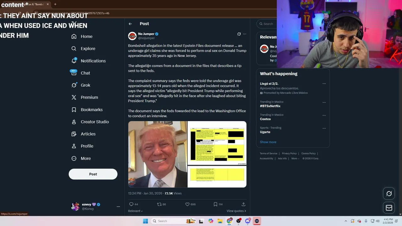Image resolution: width=402 pixels, height=226 pixels.
Task: Open Notifications bell in sidebar
Action: tap(88, 61)
